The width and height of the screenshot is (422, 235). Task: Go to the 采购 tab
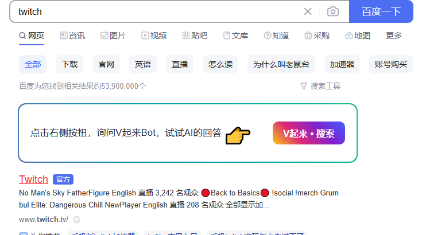pyautogui.click(x=317, y=36)
